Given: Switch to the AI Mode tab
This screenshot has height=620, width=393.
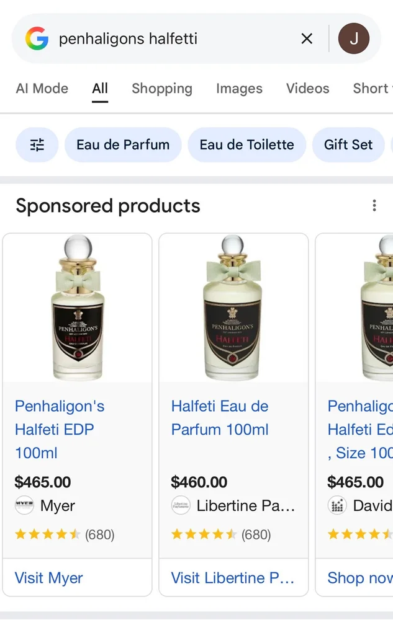Looking at the screenshot, I should pos(42,89).
